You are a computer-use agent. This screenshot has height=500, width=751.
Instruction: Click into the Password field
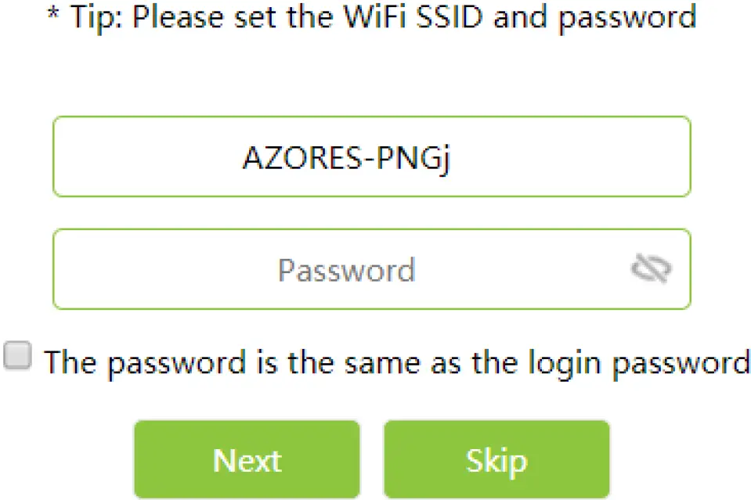[346, 269]
